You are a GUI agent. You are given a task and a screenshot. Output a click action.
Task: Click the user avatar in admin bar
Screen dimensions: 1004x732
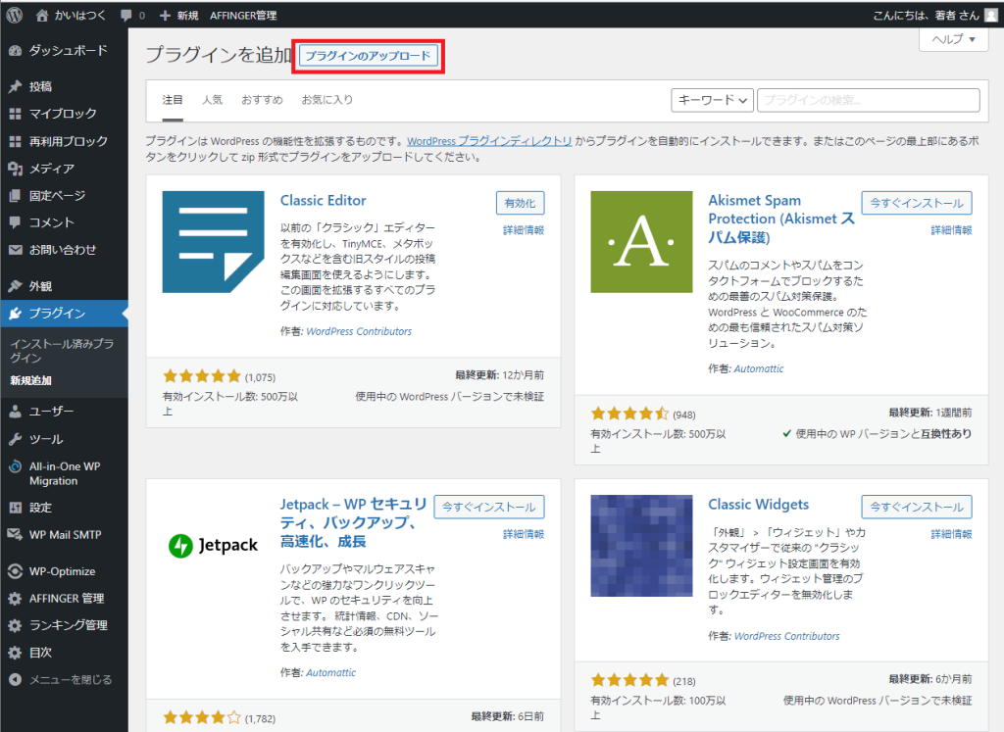(x=990, y=16)
